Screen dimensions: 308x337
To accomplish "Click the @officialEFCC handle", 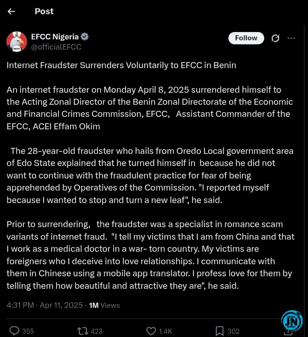I will coord(56,47).
